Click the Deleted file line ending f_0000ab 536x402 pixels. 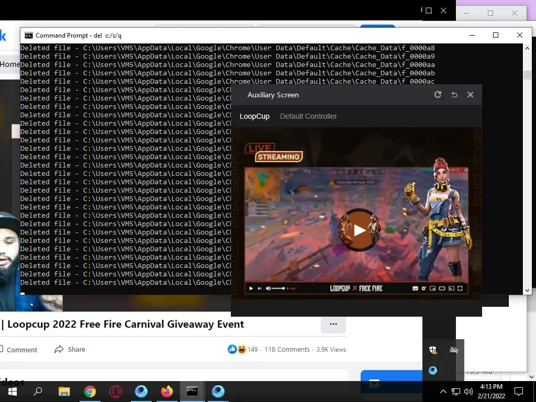coord(228,73)
